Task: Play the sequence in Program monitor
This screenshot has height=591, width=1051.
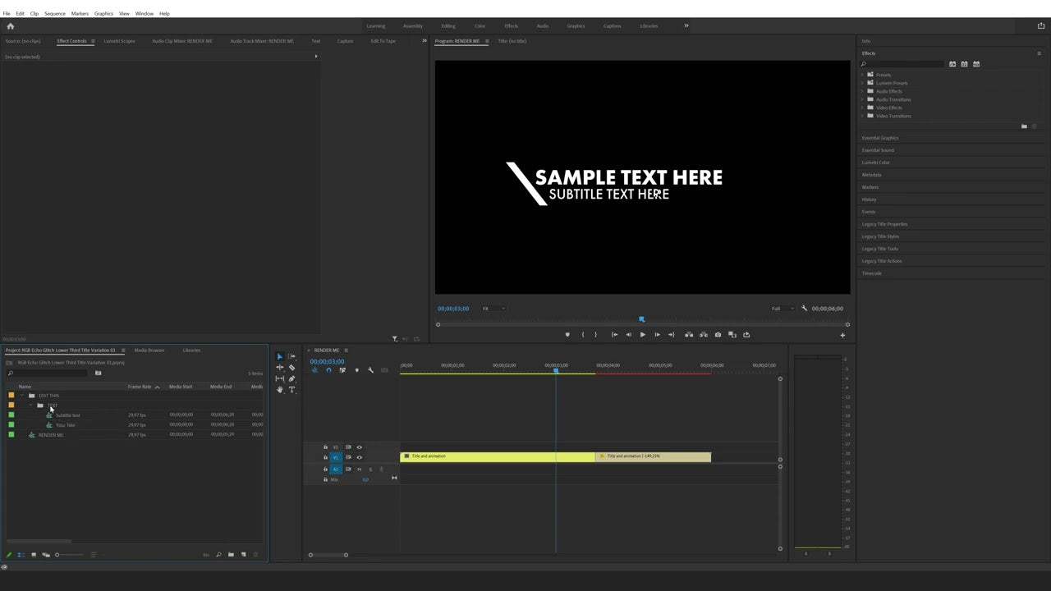Action: [x=642, y=335]
